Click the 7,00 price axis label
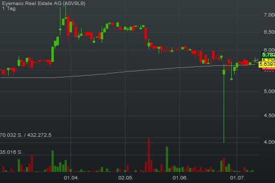 click(x=269, y=15)
